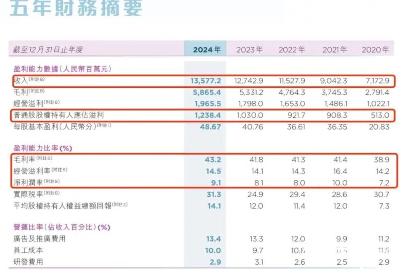
Task: Click the 盈利能力數據 section heading
Action: point(62,68)
